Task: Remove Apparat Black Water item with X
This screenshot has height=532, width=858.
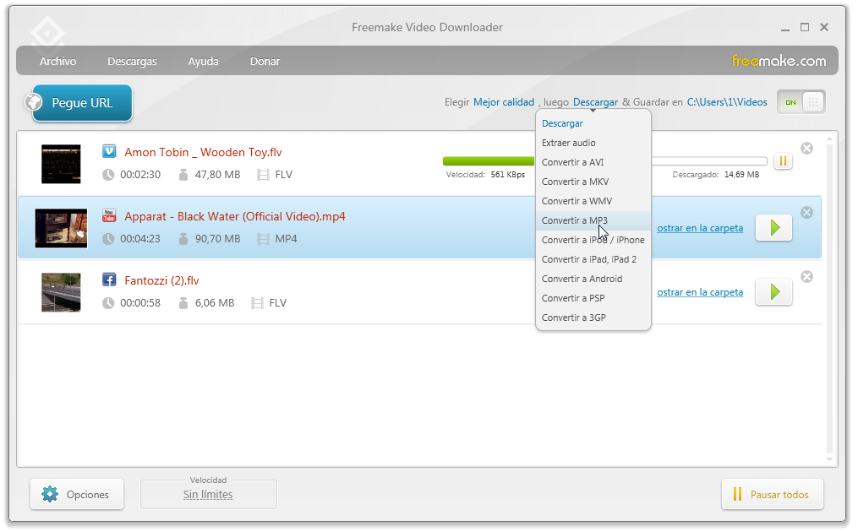Action: pos(806,212)
